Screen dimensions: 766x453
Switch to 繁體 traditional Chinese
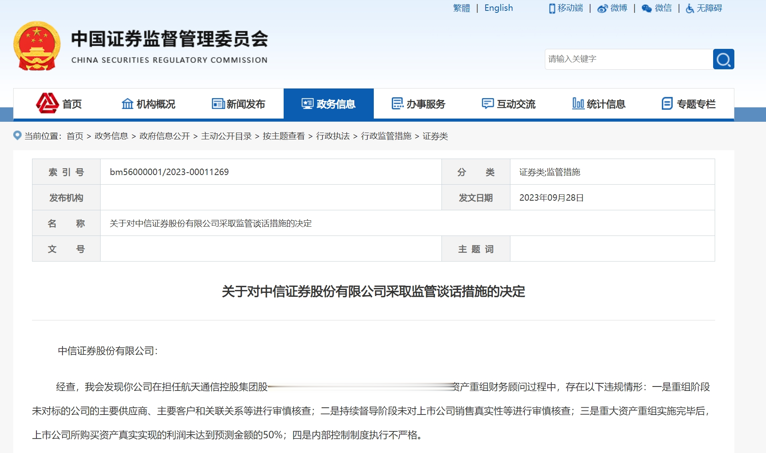[462, 8]
